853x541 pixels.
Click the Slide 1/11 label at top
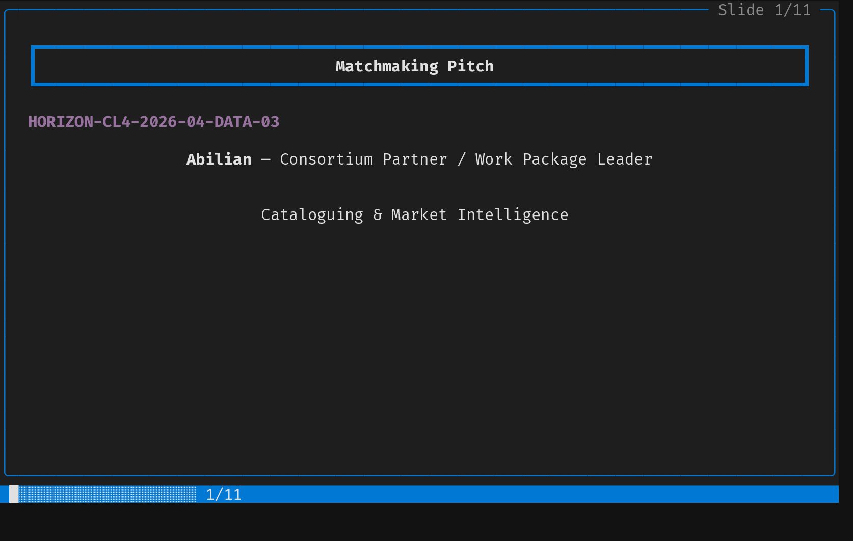764,10
